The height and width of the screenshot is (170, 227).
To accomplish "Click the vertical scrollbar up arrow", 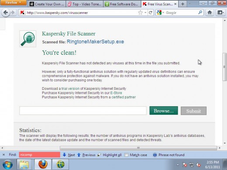I will 225,20.
